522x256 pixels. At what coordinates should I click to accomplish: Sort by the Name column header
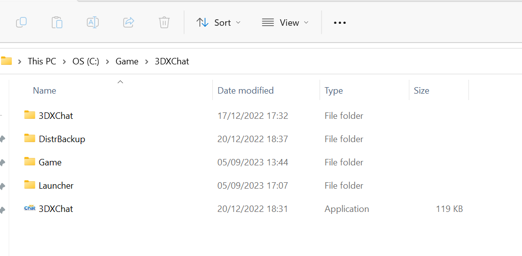tap(44, 90)
